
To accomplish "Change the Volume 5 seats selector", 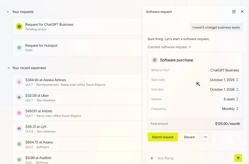I will (231, 99).
